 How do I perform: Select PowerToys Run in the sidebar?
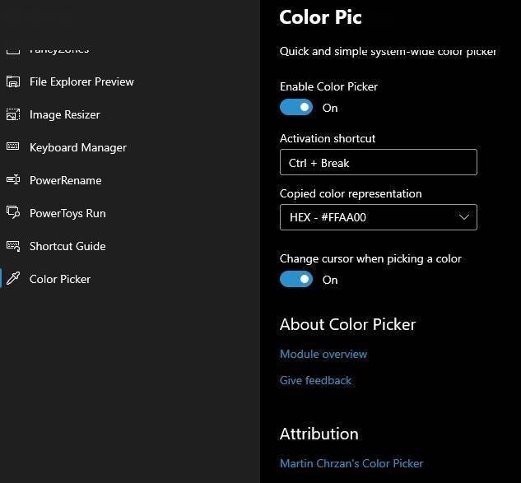tap(67, 213)
